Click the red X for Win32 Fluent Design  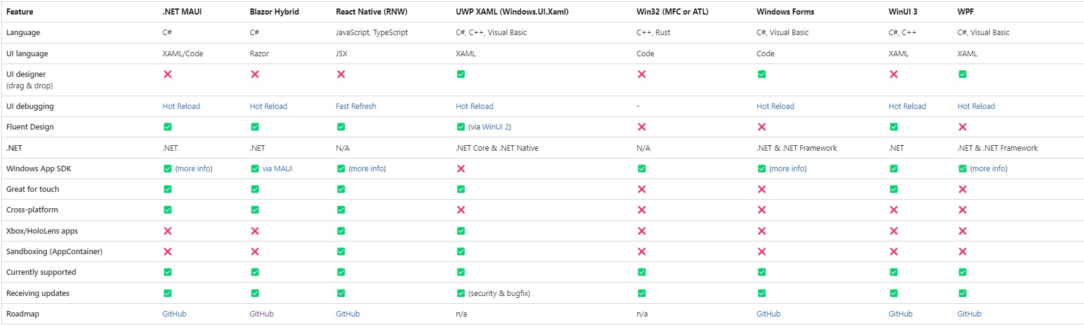[641, 127]
